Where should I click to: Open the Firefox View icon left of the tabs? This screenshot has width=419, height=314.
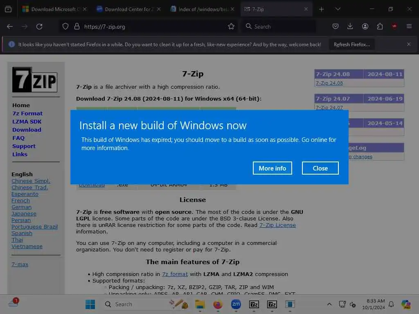click(8, 9)
